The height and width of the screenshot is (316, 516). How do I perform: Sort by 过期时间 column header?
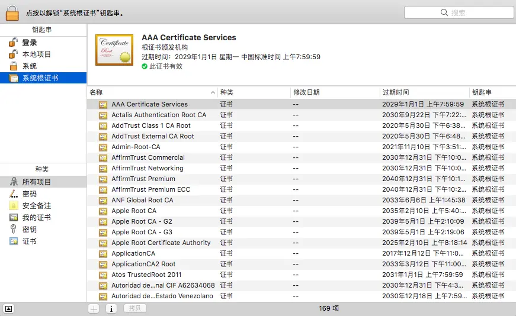click(425, 92)
